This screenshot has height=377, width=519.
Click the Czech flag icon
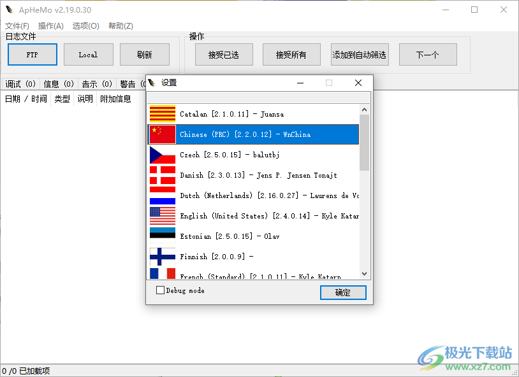[x=163, y=155]
